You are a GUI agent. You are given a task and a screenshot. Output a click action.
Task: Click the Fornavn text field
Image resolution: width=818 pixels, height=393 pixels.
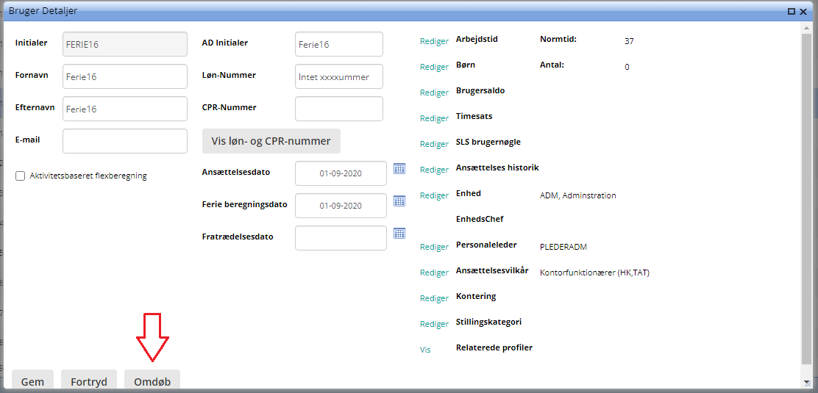click(125, 76)
